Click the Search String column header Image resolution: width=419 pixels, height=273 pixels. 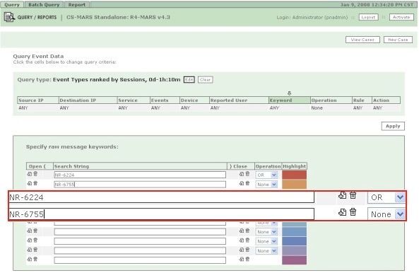(x=140, y=166)
